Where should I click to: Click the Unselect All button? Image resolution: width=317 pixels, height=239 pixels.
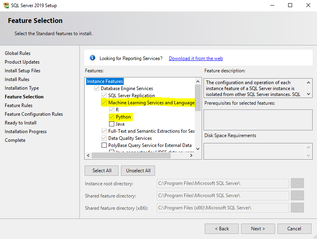coord(138,171)
